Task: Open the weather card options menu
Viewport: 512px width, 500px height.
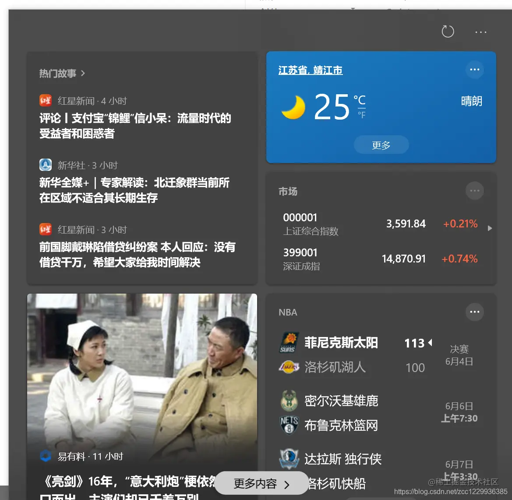Action: coord(474,69)
